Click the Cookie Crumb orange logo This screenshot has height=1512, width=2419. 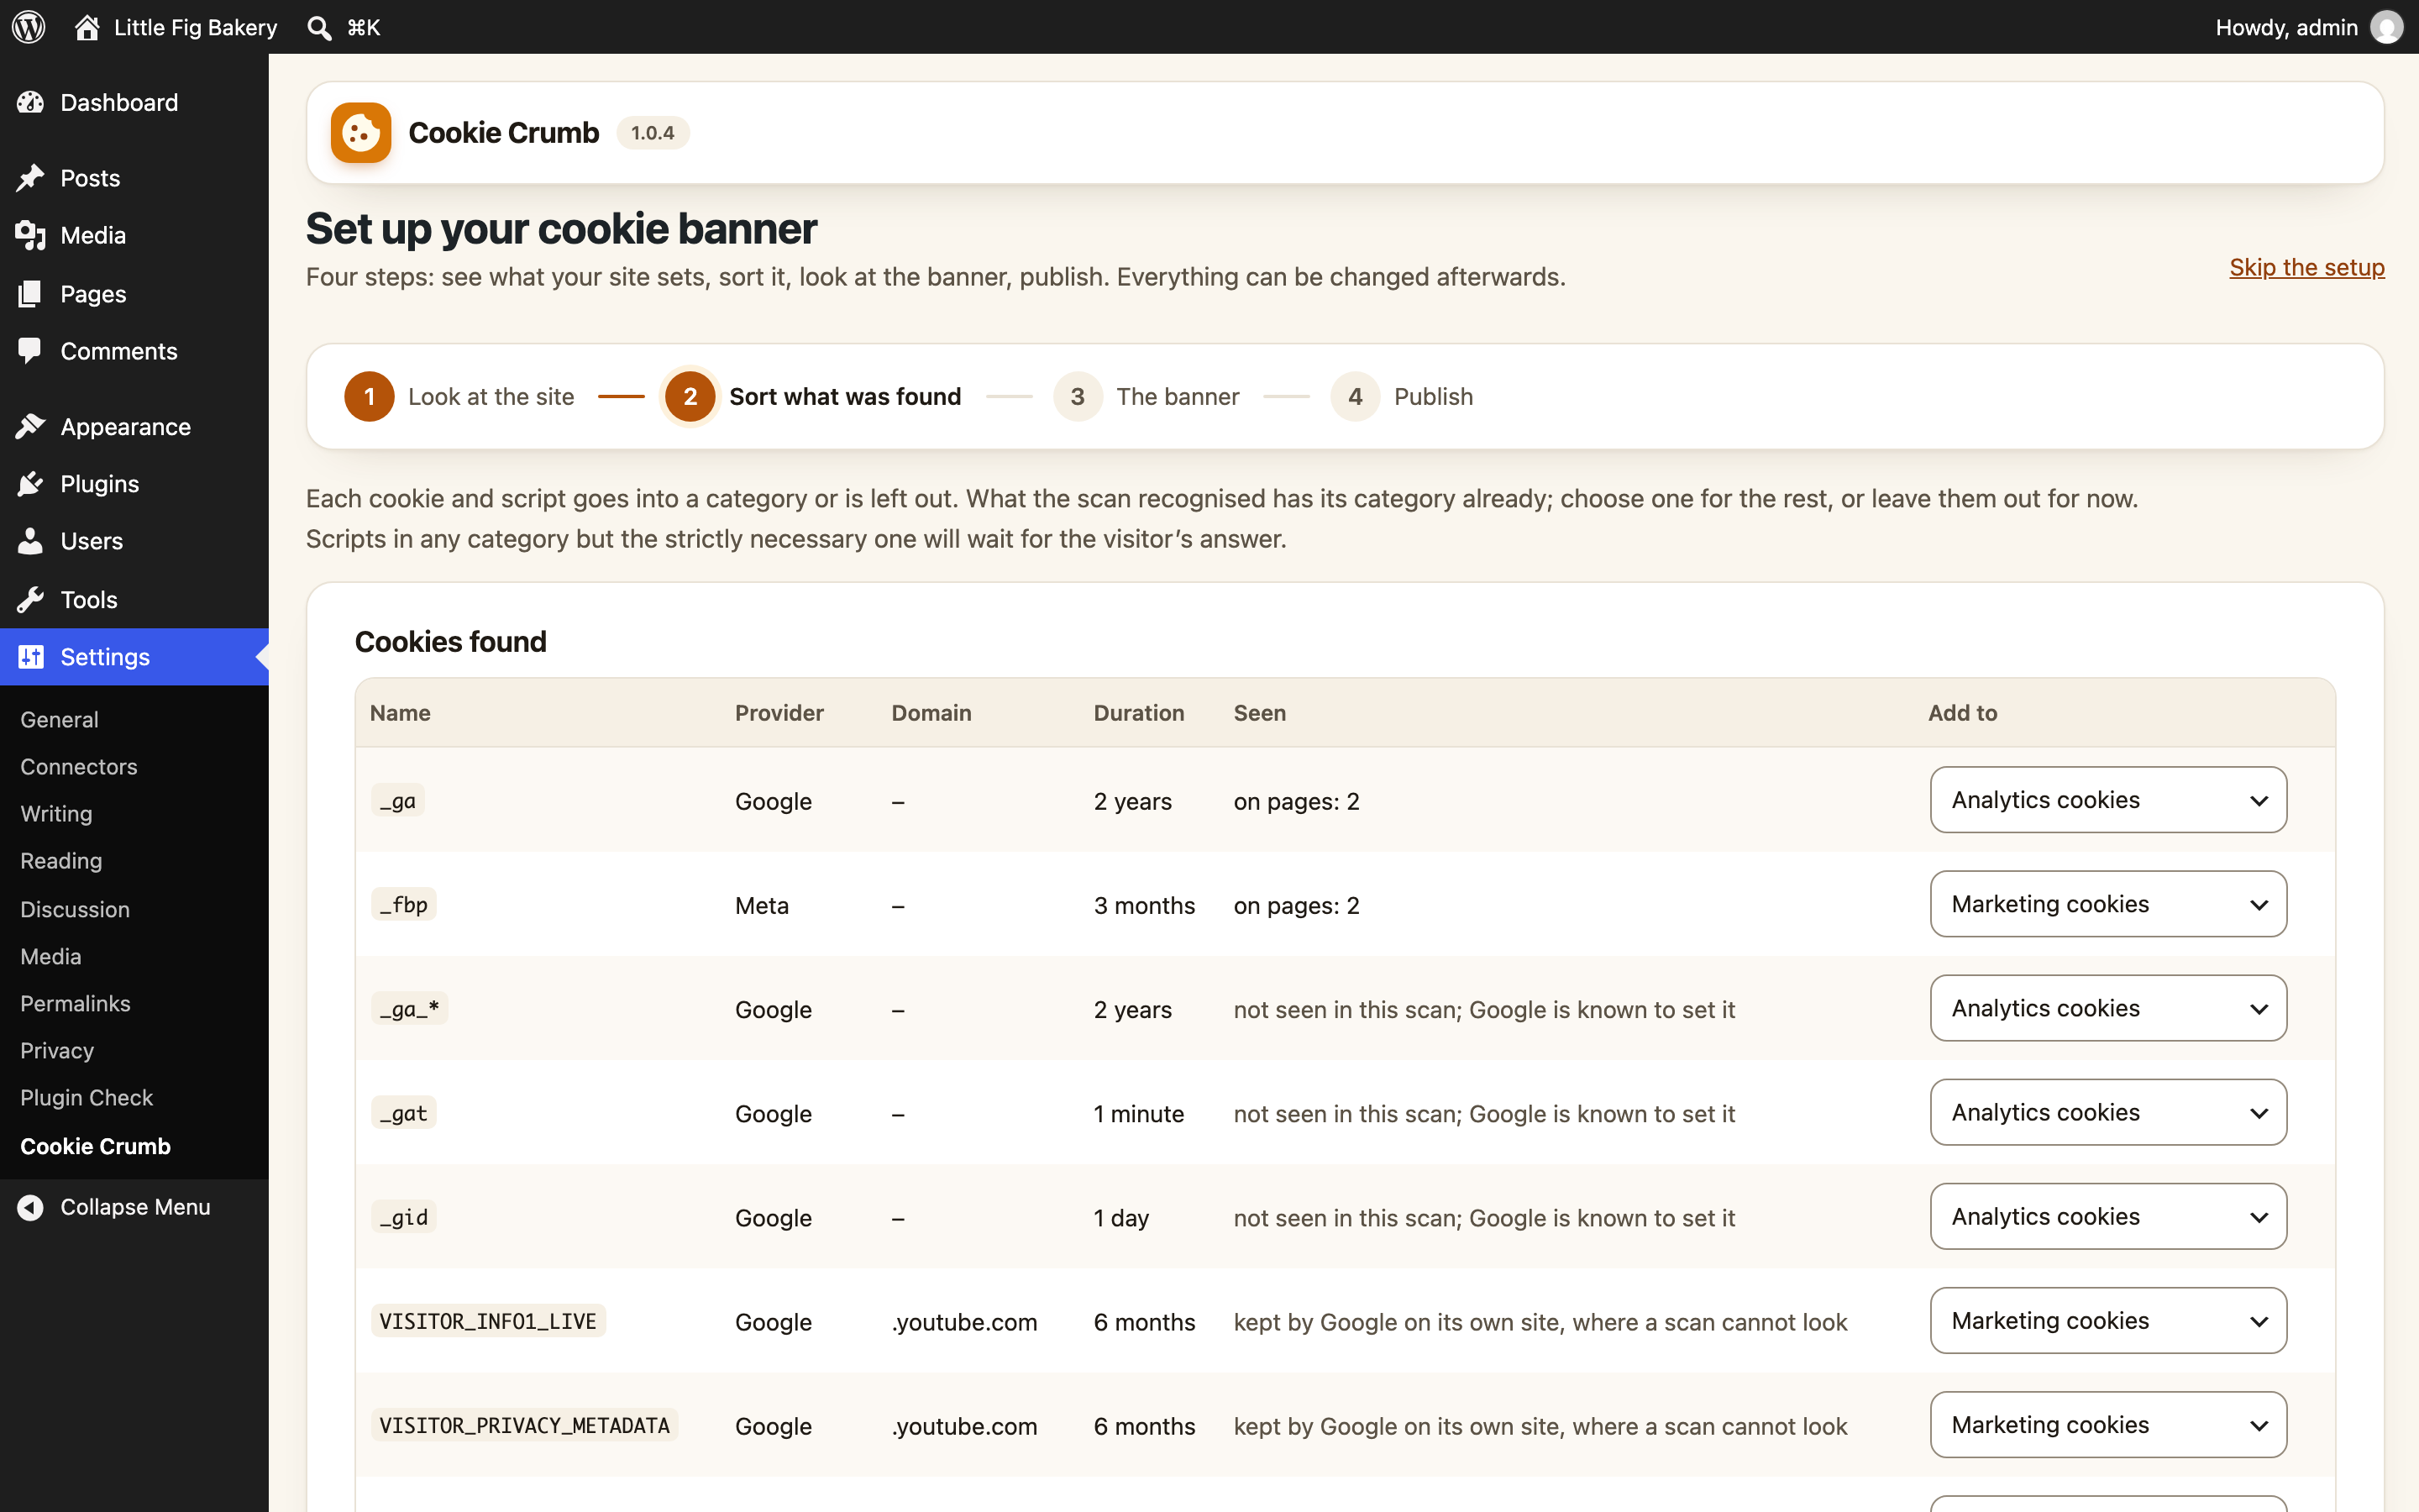361,133
